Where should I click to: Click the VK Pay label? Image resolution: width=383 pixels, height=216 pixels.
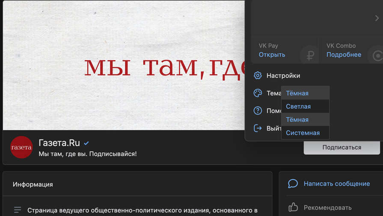(268, 46)
